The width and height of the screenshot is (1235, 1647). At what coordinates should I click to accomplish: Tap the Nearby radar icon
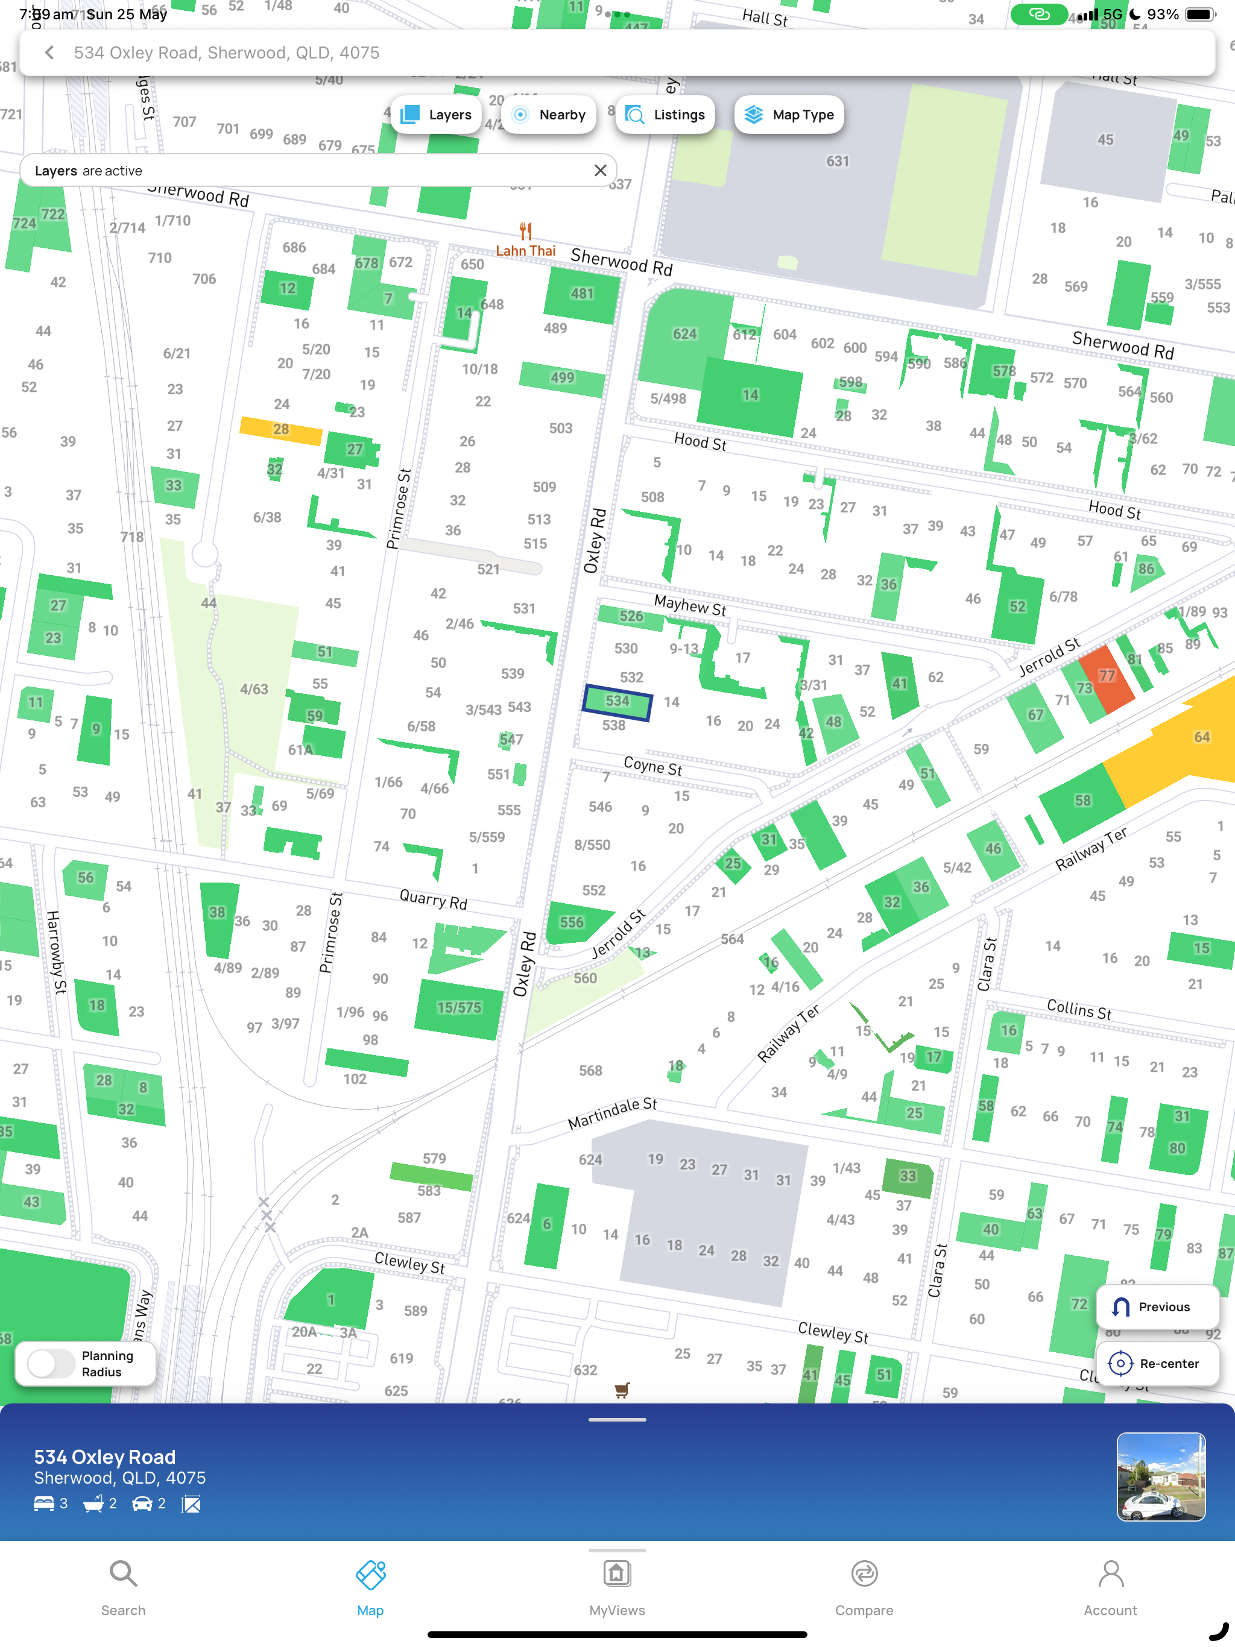tap(520, 115)
